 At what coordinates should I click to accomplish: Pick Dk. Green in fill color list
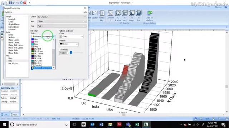[x=42, y=51]
